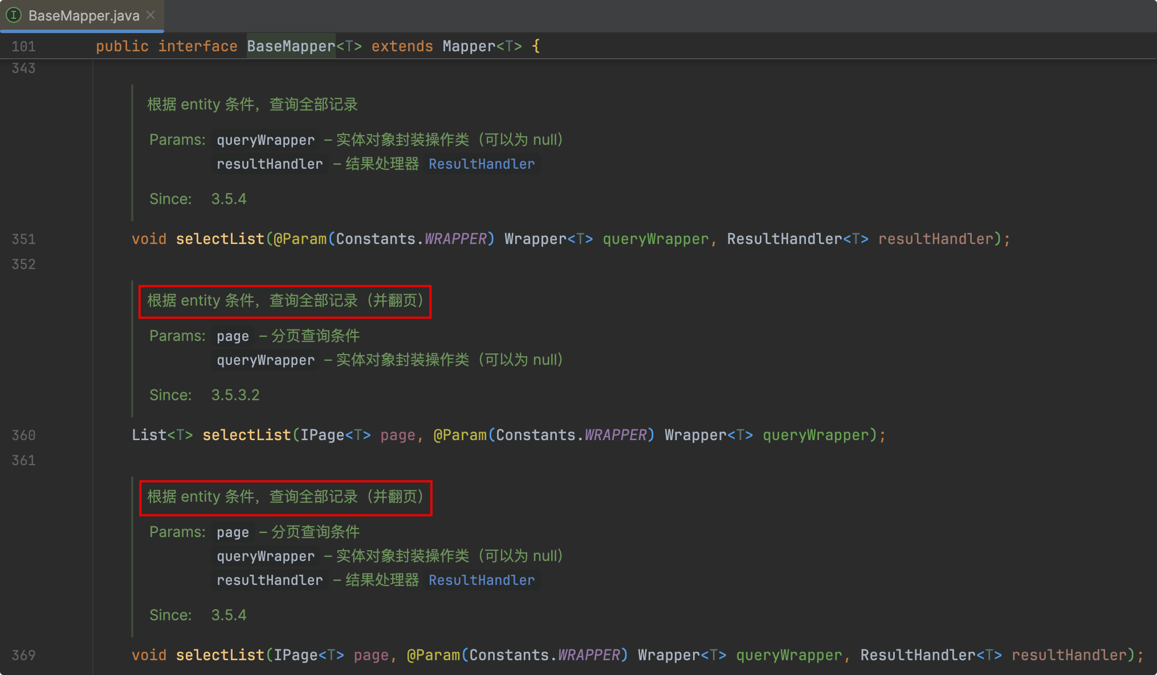
Task: Click selectList method name on line 369
Action: click(x=219, y=655)
